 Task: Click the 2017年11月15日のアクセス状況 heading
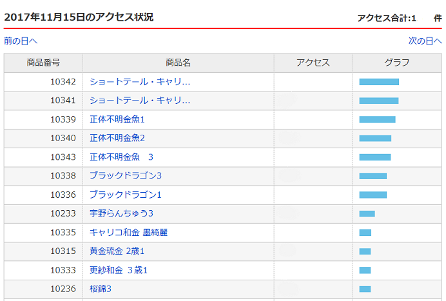79,17
